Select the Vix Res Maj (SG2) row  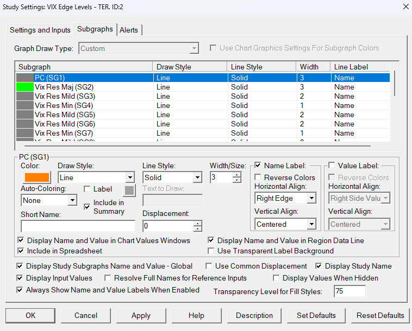click(x=202, y=87)
